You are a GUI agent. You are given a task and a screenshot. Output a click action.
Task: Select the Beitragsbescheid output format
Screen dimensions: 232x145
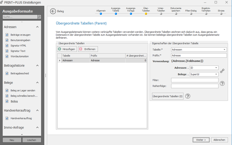point(20,73)
